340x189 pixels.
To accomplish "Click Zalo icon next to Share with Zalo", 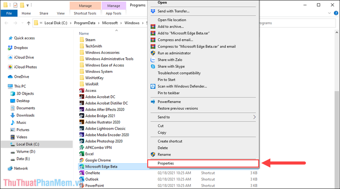I will (153, 60).
